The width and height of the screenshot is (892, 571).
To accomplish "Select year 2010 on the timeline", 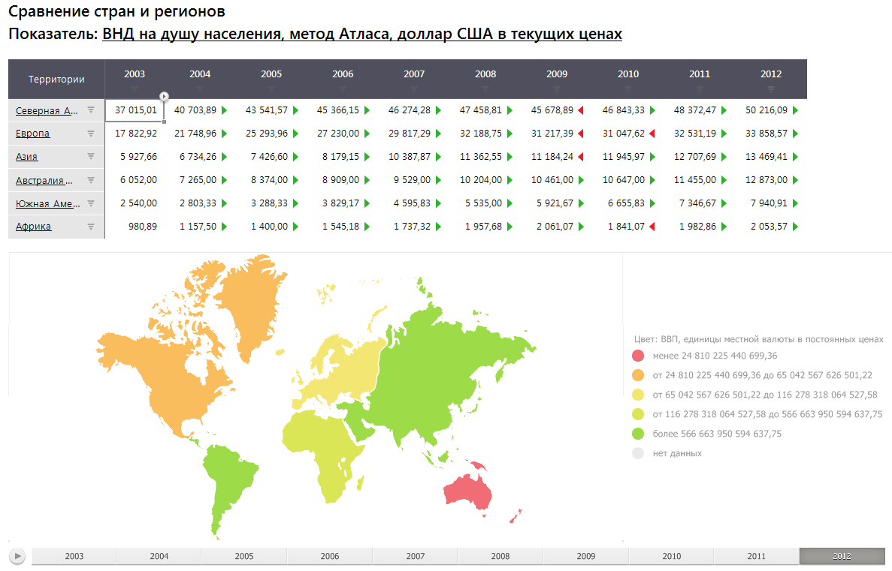I will click(x=671, y=556).
